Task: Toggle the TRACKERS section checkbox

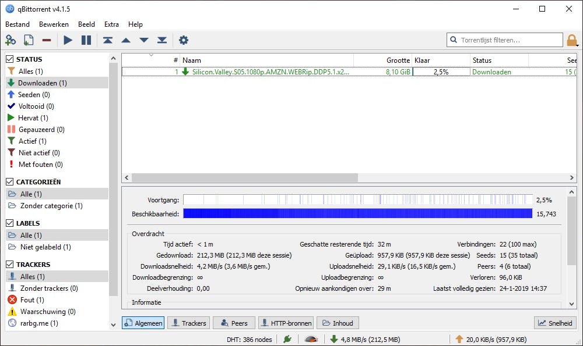Action: [10, 264]
